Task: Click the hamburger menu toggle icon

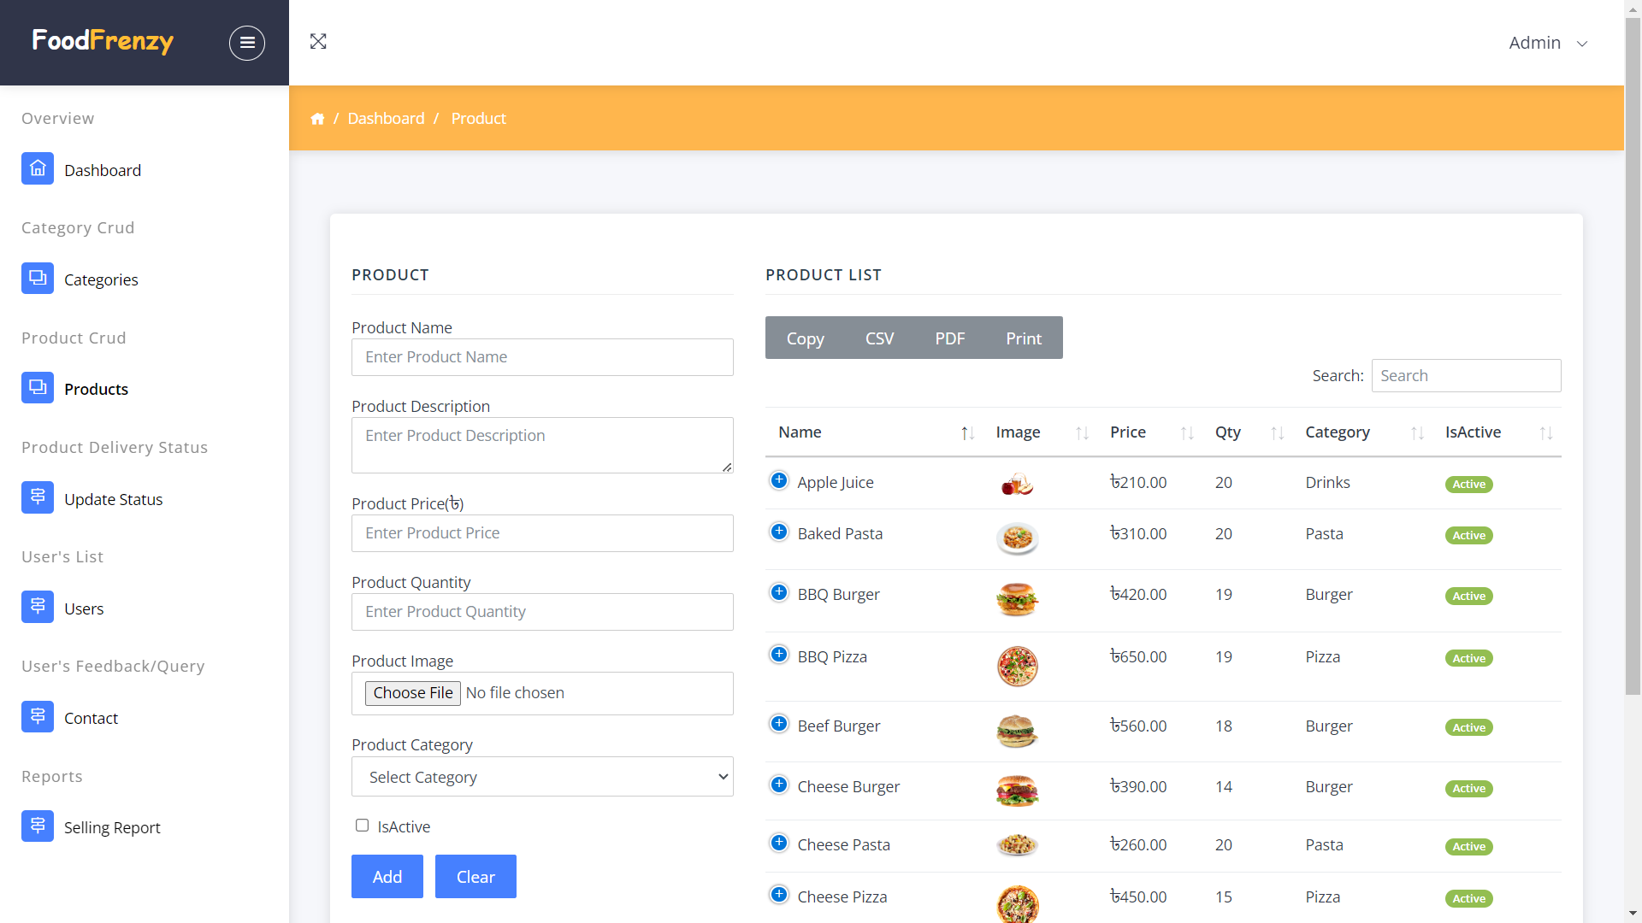Action: tap(247, 42)
